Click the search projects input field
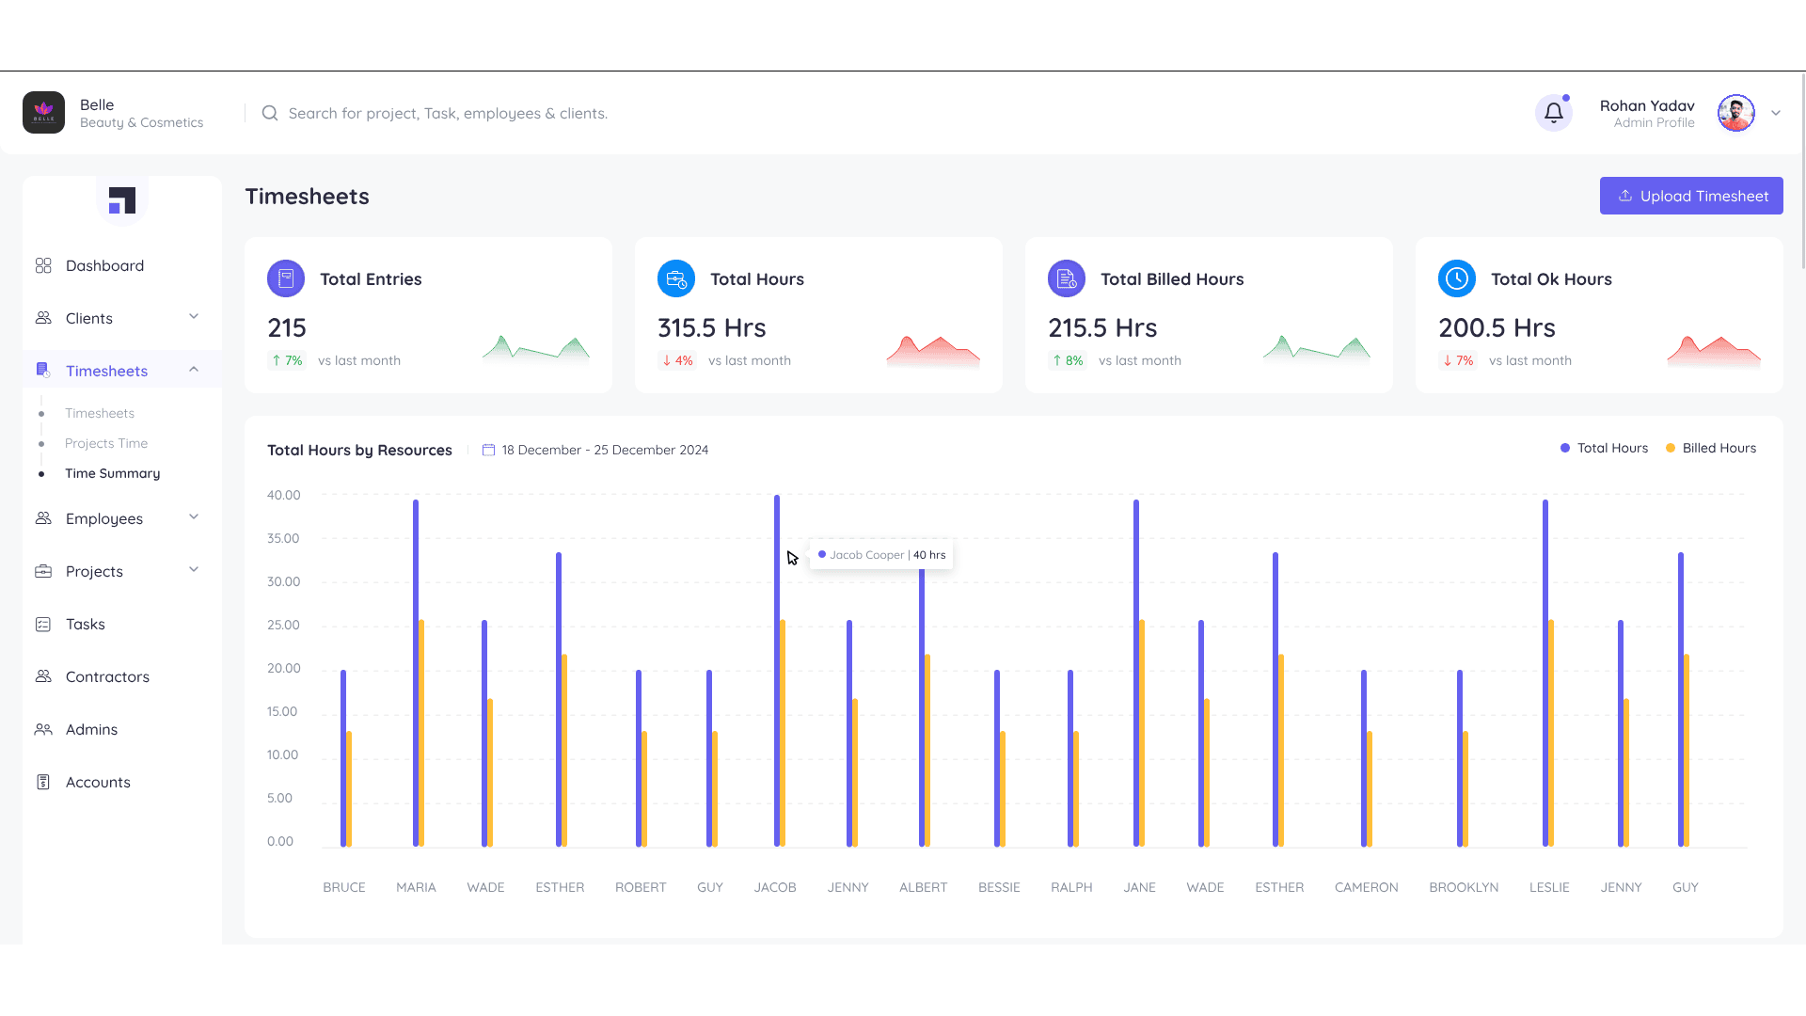Screen dimensions: 1806x1016 [x=448, y=113]
